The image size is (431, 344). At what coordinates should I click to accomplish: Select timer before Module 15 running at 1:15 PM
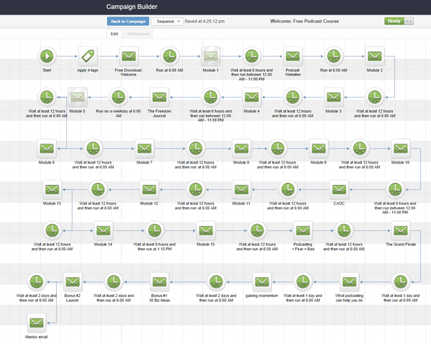tap(155, 231)
